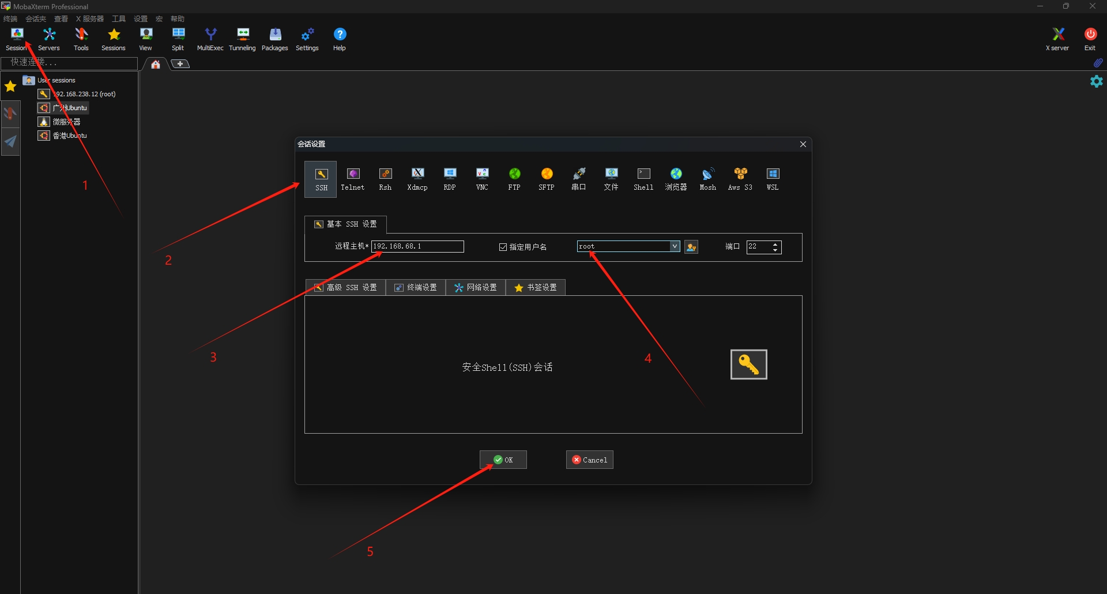Screen dimensions: 1107x594
Task: Open the 香港Ubuntu session
Action: coord(63,136)
